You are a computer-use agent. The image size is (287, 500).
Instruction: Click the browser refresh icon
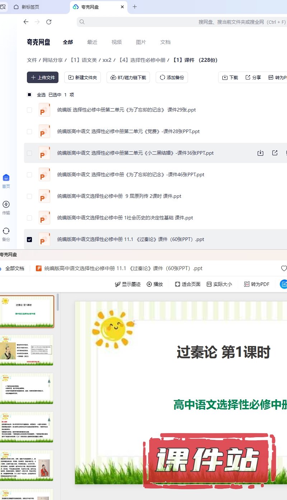tap(49, 22)
